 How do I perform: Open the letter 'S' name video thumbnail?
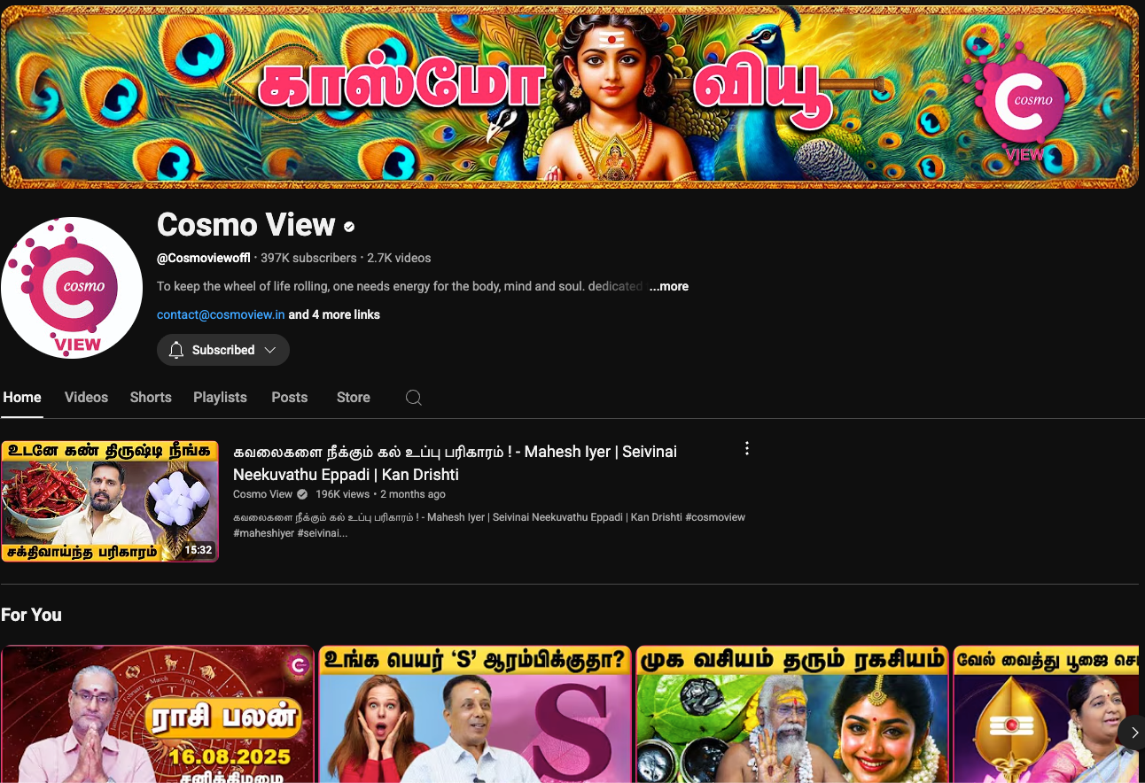[x=475, y=714]
